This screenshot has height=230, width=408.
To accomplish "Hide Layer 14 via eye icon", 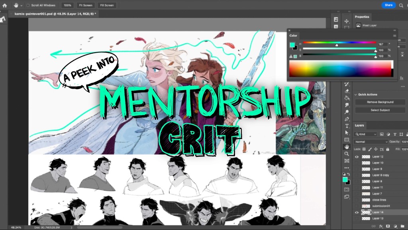I will click(x=357, y=212).
